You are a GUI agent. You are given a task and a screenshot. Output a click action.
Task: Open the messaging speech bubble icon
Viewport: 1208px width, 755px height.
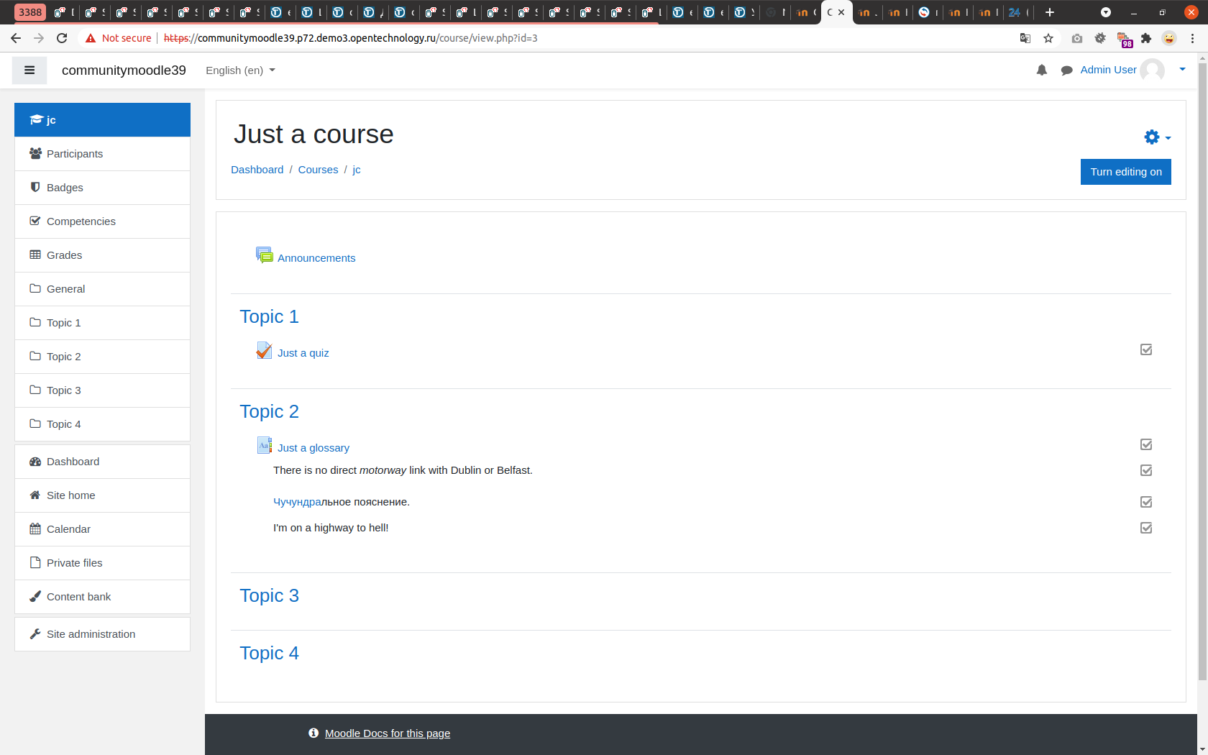pyautogui.click(x=1067, y=70)
